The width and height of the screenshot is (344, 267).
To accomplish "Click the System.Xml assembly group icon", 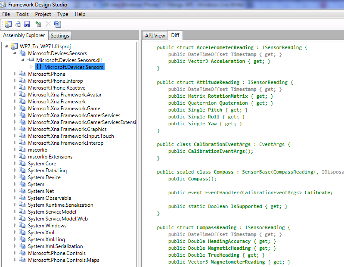I will [x=22, y=232].
